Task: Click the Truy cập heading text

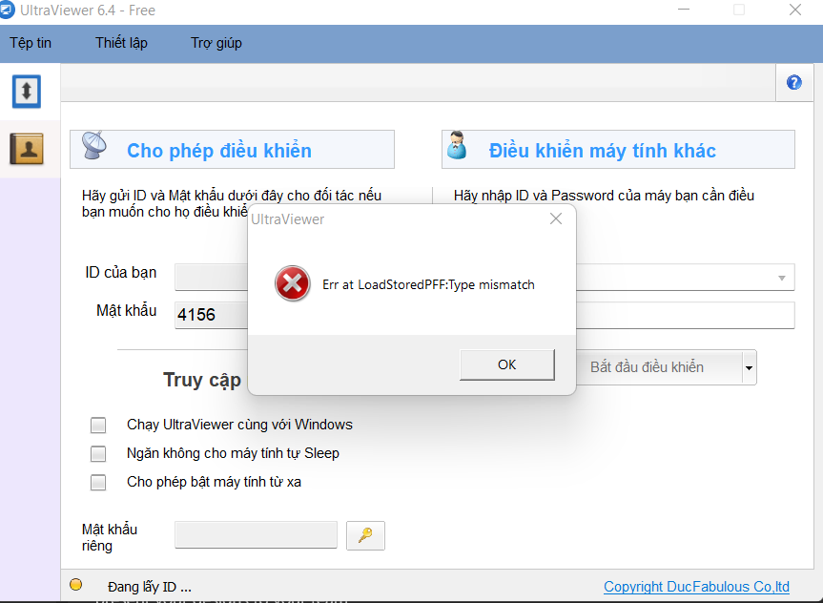Action: [x=202, y=380]
